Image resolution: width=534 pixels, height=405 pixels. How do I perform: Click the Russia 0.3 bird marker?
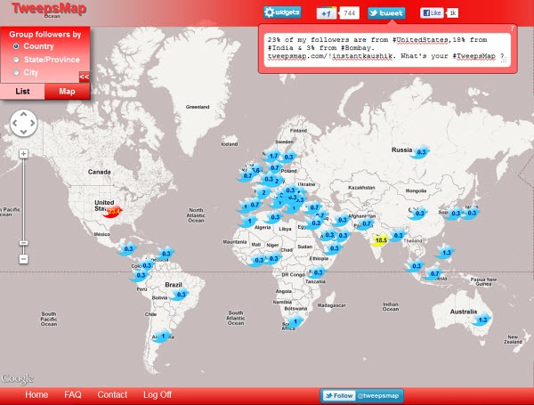[x=420, y=152]
